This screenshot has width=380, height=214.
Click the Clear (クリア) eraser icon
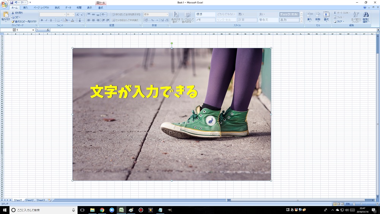(x=335, y=22)
